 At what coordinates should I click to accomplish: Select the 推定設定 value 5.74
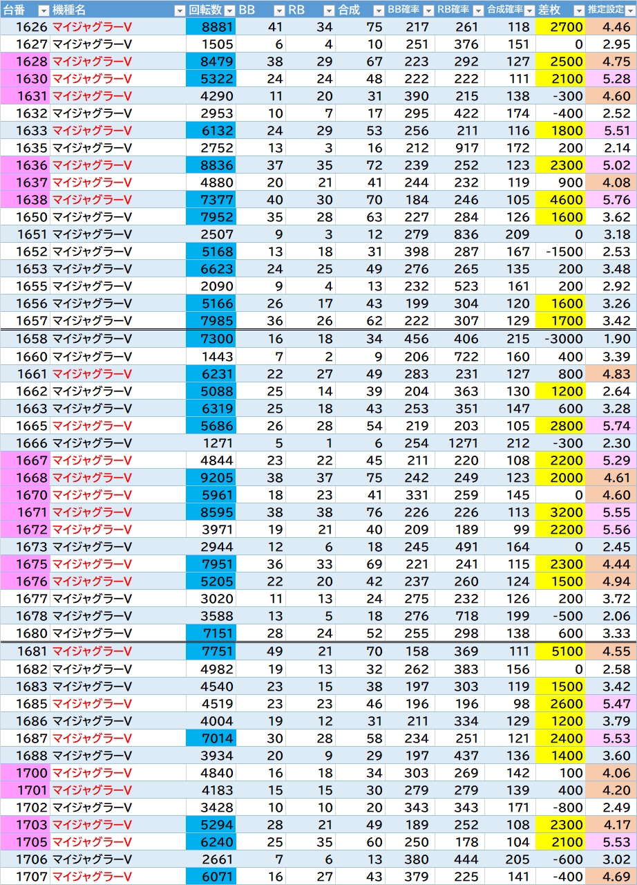click(610, 426)
